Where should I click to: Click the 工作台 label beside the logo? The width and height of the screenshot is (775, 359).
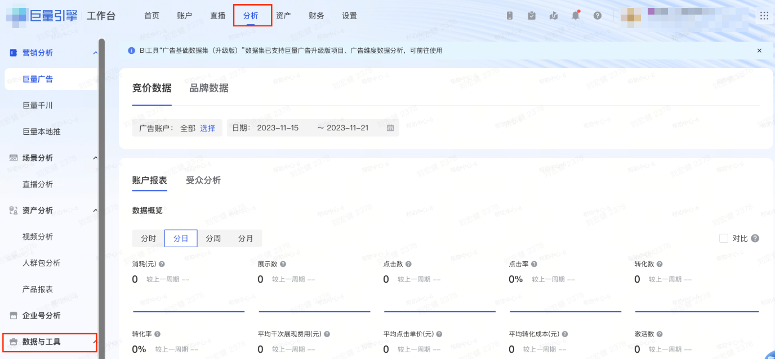(101, 16)
